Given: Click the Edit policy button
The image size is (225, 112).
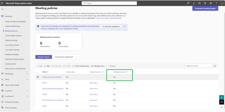Looking at the screenshot, I should (47, 66).
